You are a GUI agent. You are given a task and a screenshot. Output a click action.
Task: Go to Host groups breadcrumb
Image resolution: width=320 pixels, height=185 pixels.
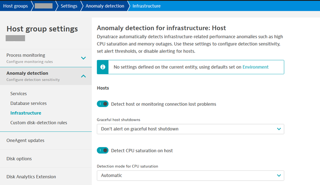pyautogui.click(x=15, y=6)
